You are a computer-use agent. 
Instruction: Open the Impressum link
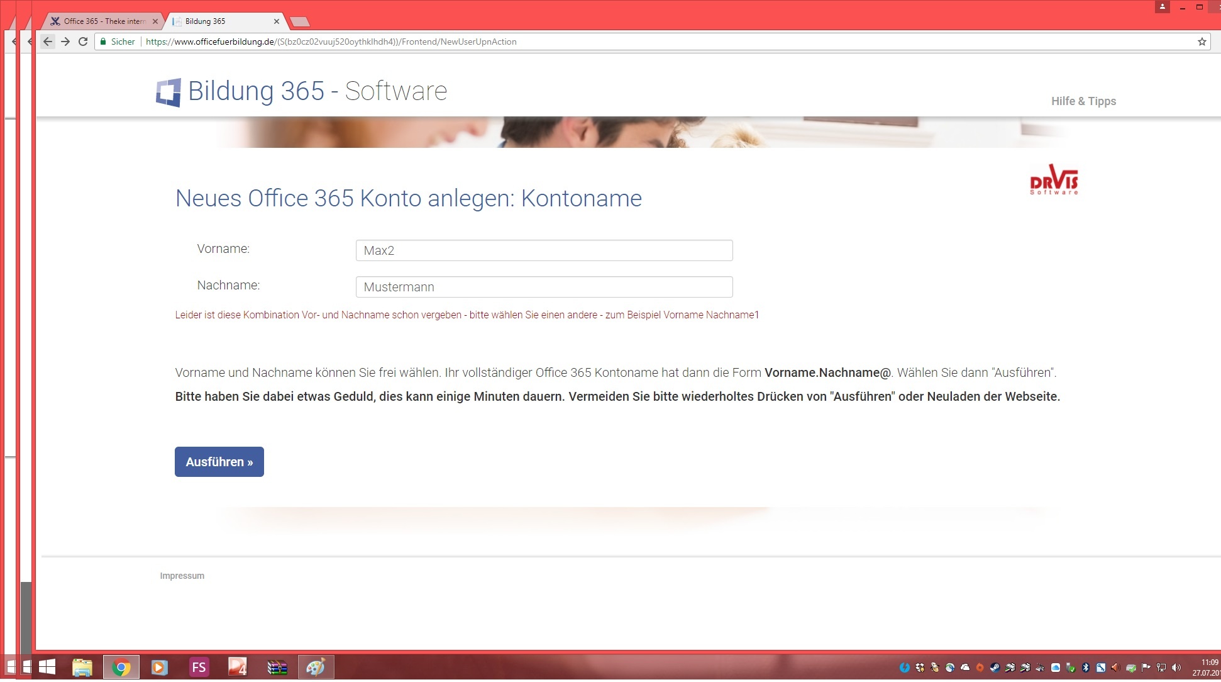[x=182, y=576]
